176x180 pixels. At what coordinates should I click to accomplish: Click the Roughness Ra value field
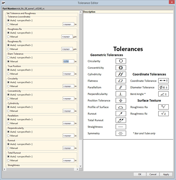(x=67, y=37)
